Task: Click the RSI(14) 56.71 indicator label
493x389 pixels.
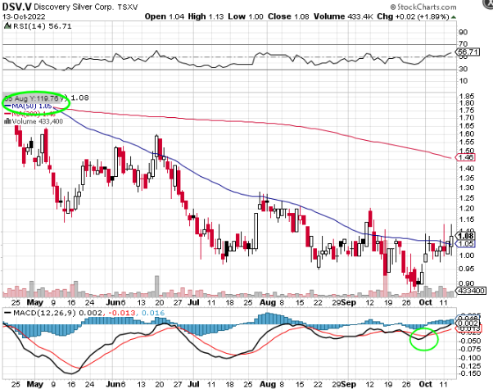Action: [42, 26]
